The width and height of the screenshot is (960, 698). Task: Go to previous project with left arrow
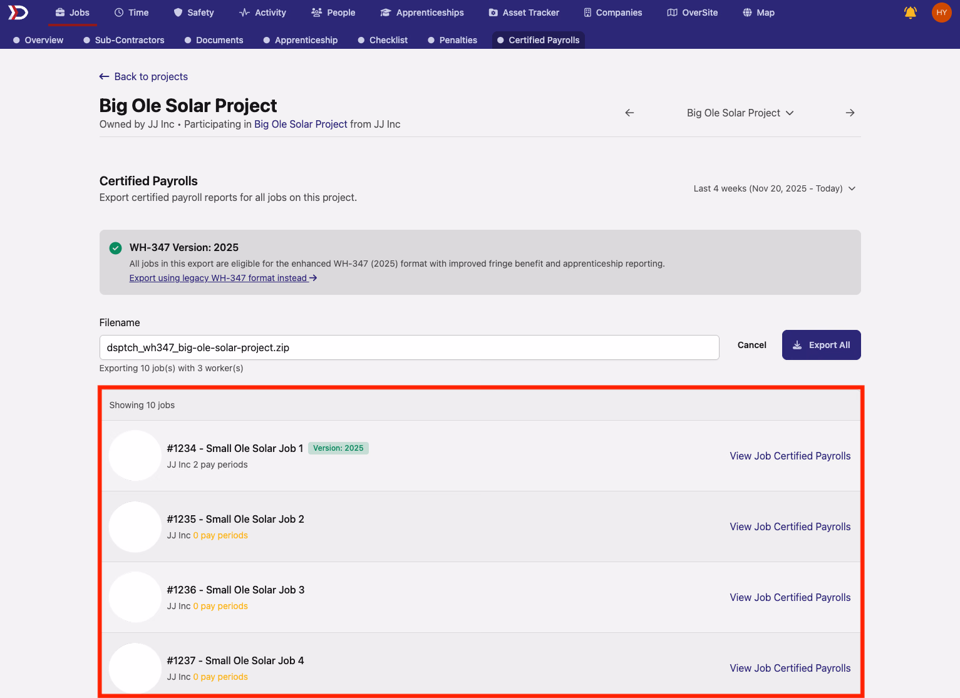tap(629, 113)
